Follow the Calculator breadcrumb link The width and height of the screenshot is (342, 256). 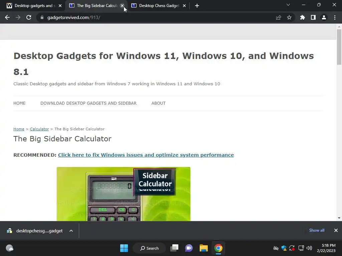pyautogui.click(x=39, y=129)
